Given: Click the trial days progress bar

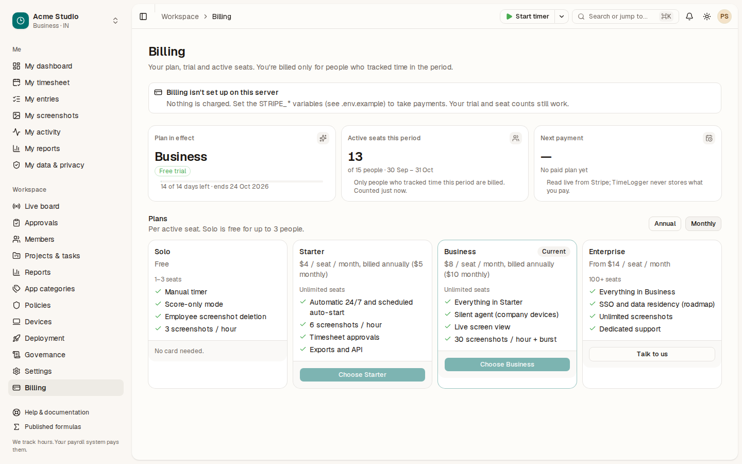Looking at the screenshot, I should click(242, 181).
